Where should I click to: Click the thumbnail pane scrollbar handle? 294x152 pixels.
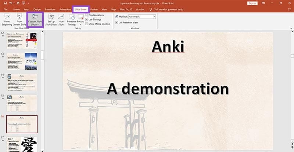(42, 55)
